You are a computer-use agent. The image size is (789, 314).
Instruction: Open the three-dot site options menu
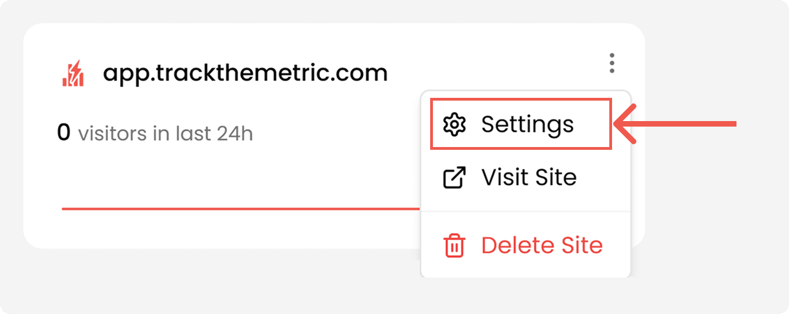coord(612,64)
